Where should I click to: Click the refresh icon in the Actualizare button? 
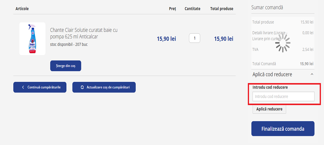click(82, 87)
